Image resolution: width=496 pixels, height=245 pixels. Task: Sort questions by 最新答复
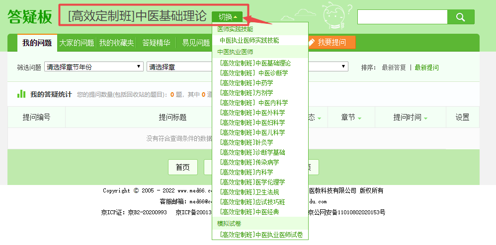[394, 67]
